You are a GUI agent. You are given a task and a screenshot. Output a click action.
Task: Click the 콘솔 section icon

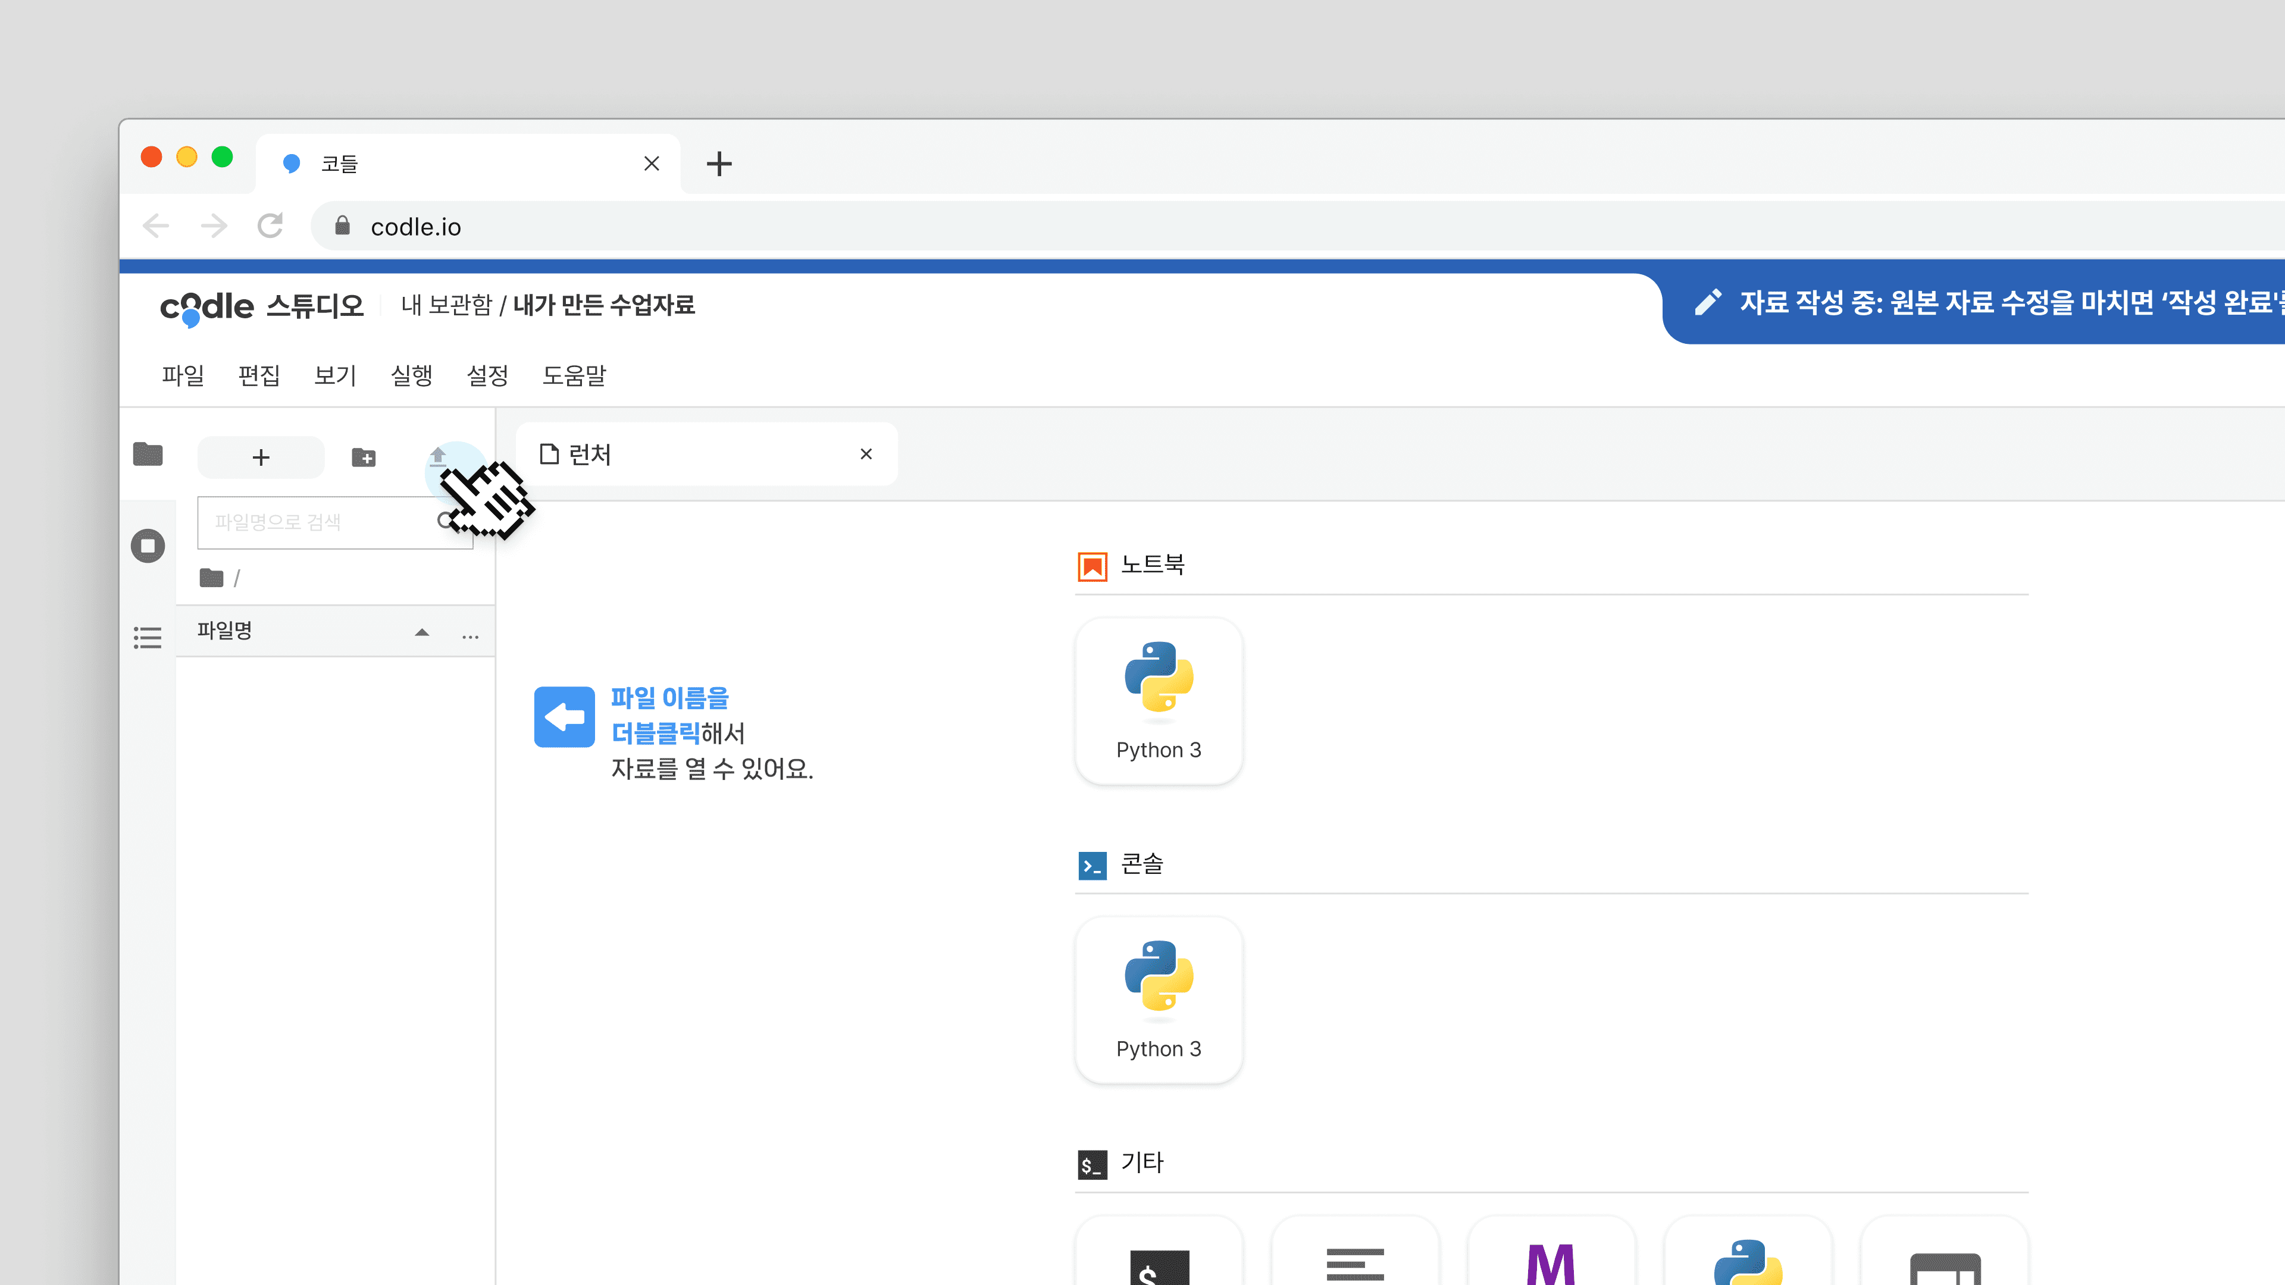pos(1092,866)
